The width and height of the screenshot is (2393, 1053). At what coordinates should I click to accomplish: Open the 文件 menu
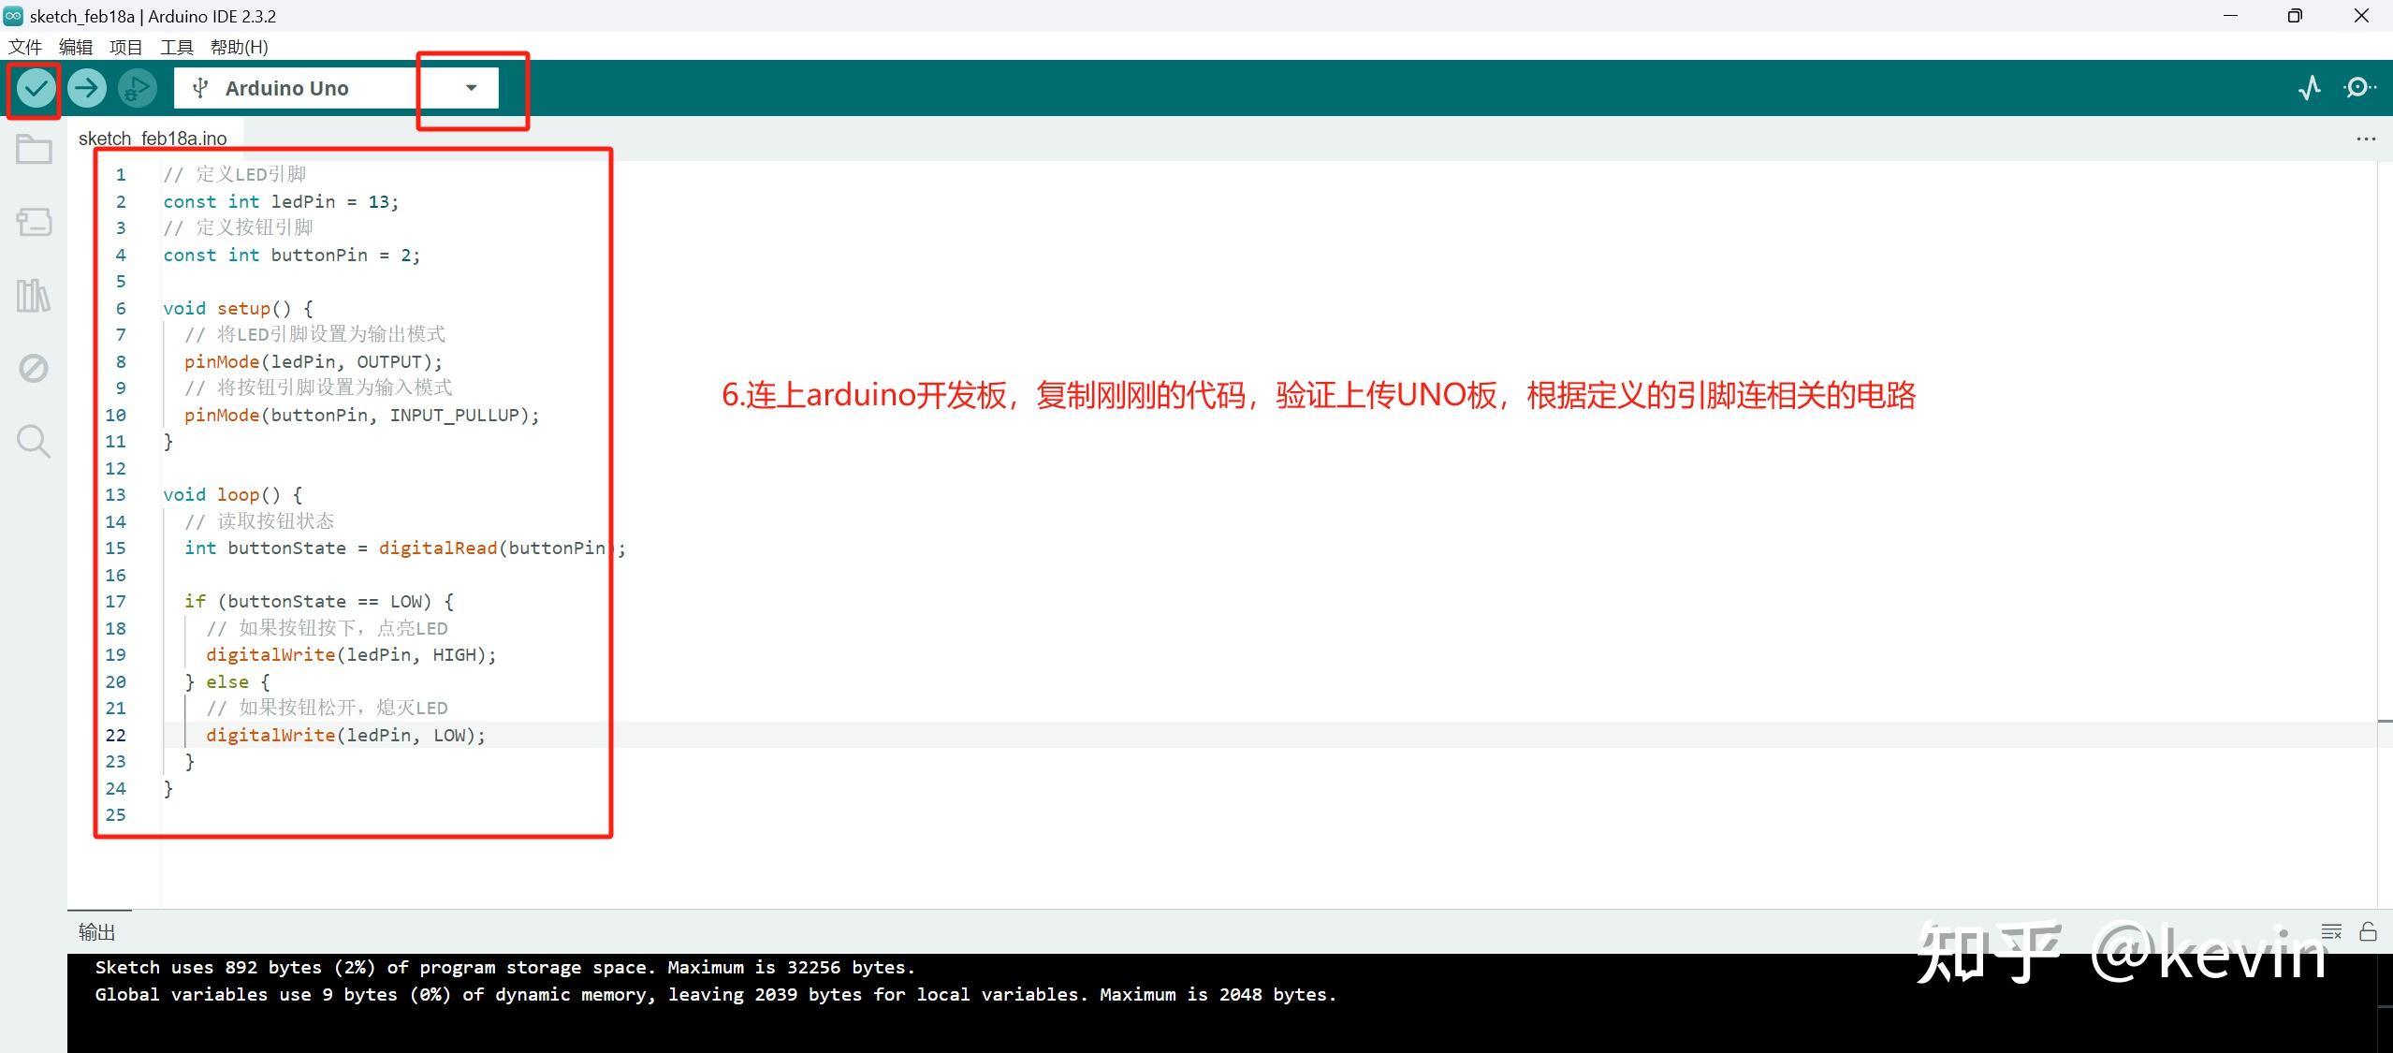pos(25,46)
